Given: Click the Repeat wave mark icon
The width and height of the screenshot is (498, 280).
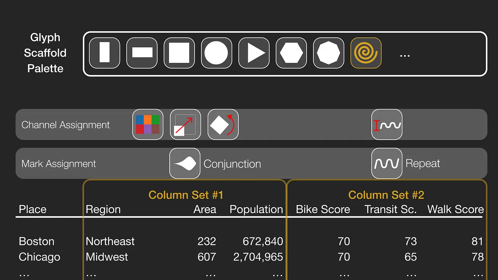Looking at the screenshot, I should [387, 163].
